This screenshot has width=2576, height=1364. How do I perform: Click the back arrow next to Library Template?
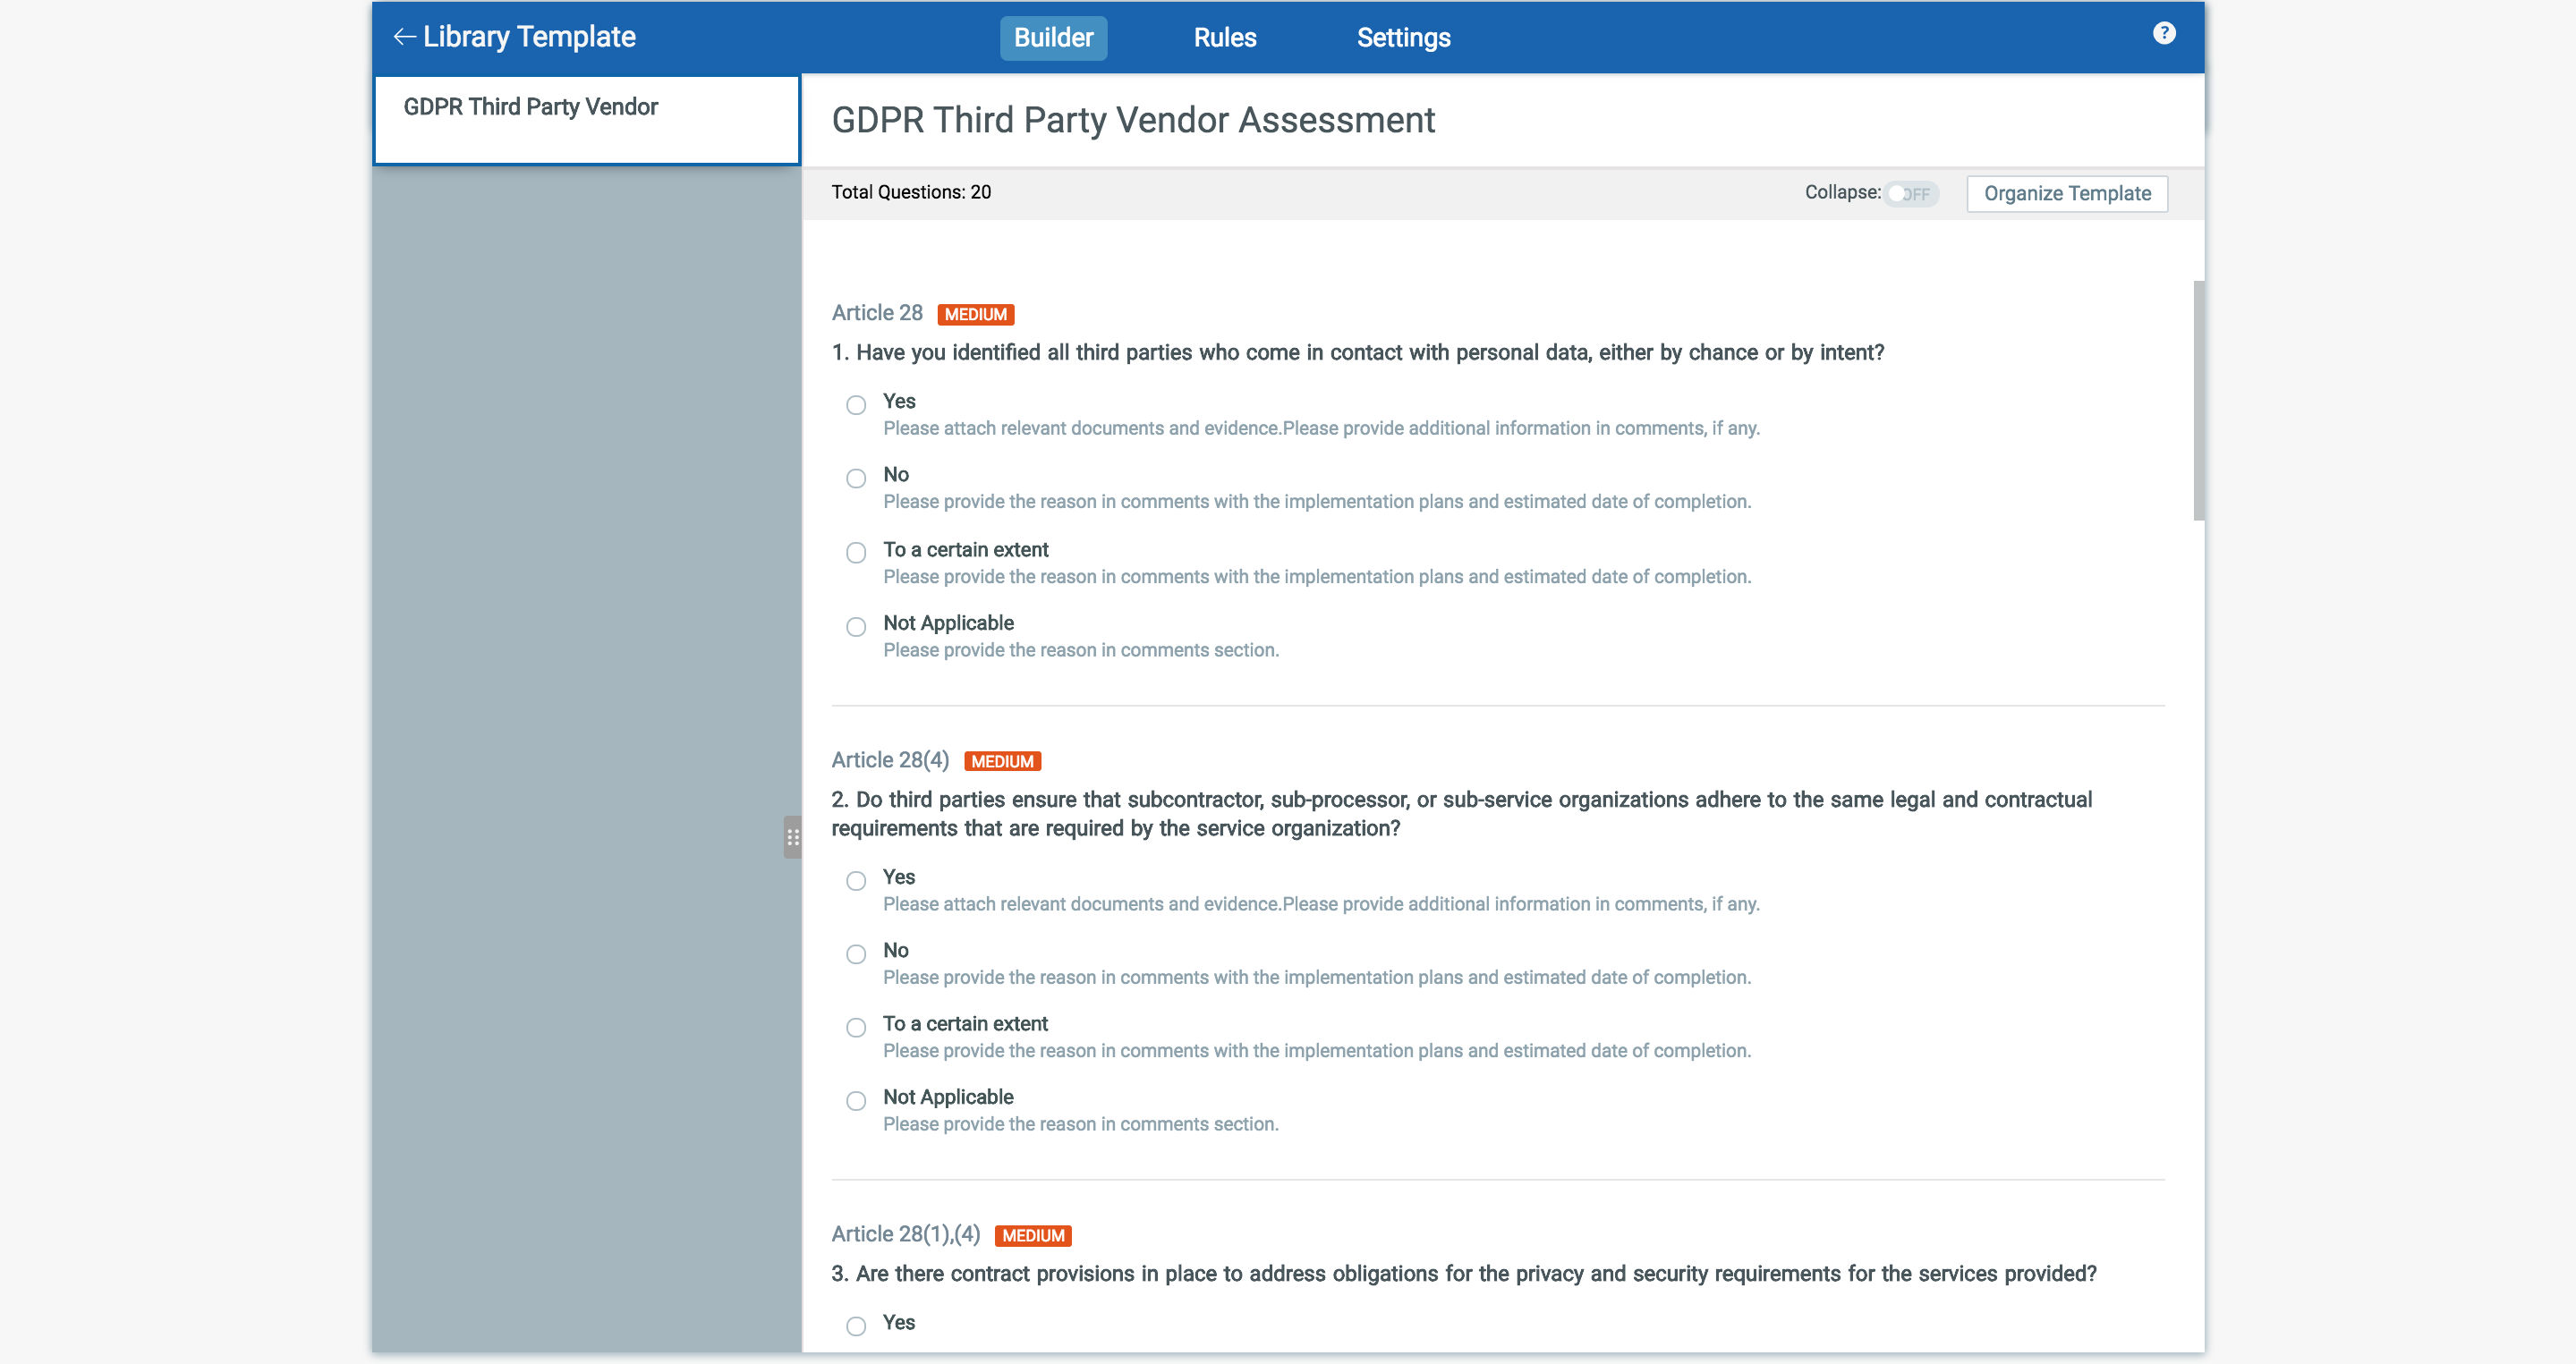tap(404, 37)
